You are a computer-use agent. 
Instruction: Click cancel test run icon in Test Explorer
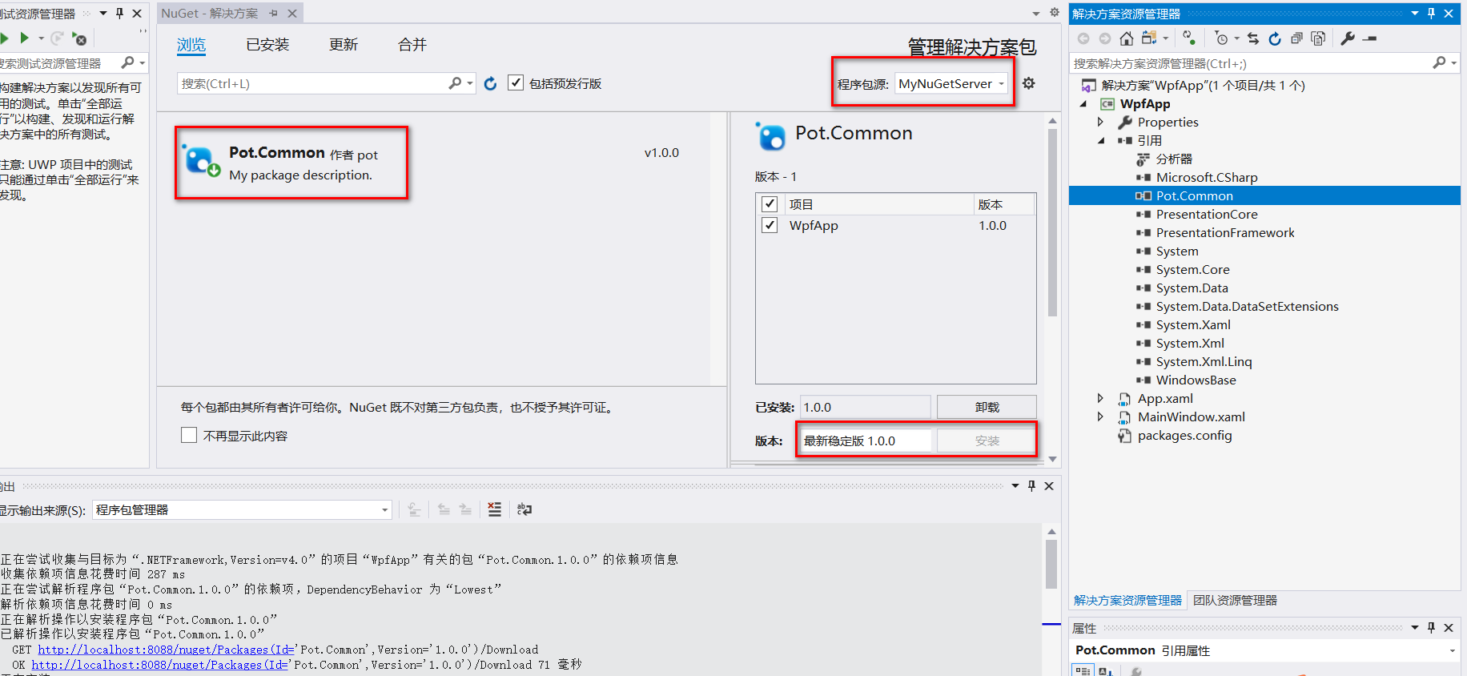(79, 38)
